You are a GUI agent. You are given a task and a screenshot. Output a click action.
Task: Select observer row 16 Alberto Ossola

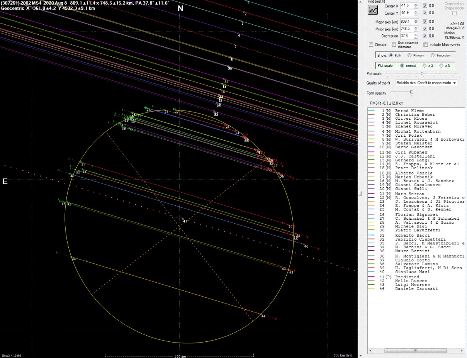pos(416,173)
